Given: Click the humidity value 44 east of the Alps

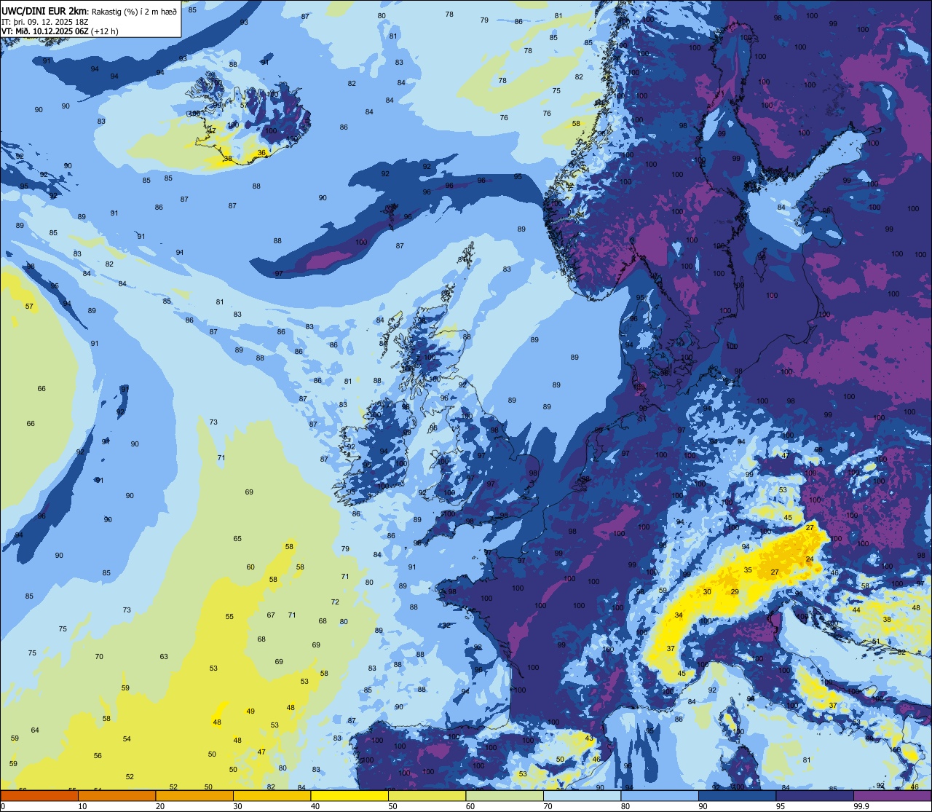Looking at the screenshot, I should point(856,610).
